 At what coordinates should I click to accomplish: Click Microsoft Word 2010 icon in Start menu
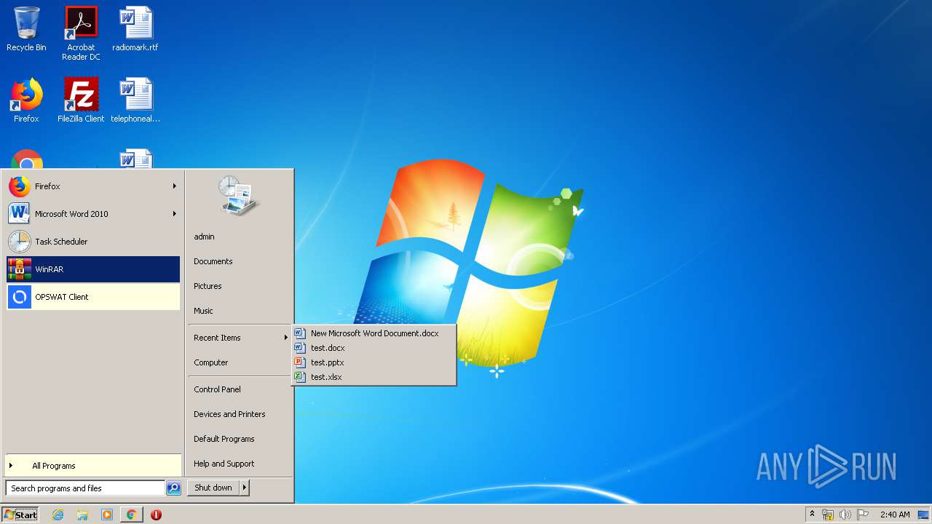pos(20,214)
